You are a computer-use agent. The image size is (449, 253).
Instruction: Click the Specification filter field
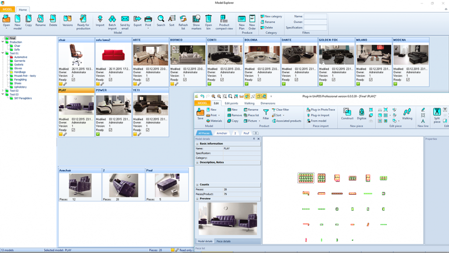tap(315, 28)
